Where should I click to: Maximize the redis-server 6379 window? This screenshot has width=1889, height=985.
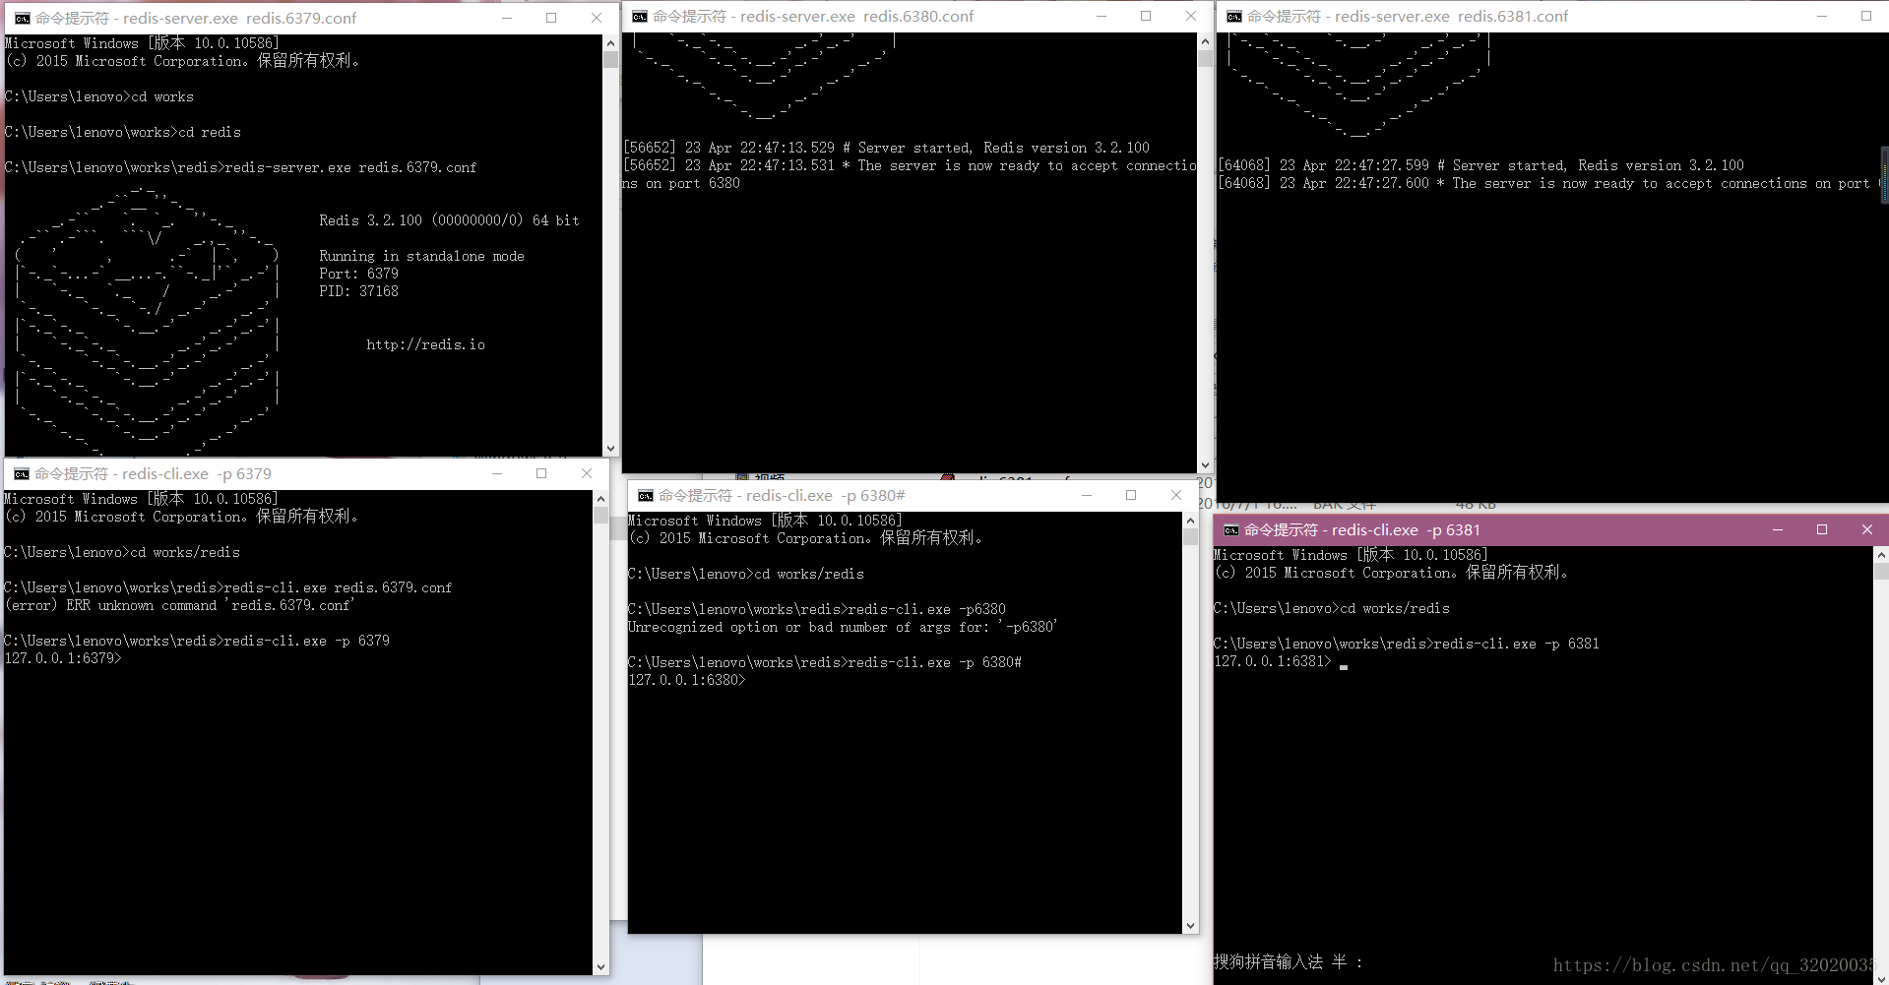click(x=551, y=18)
